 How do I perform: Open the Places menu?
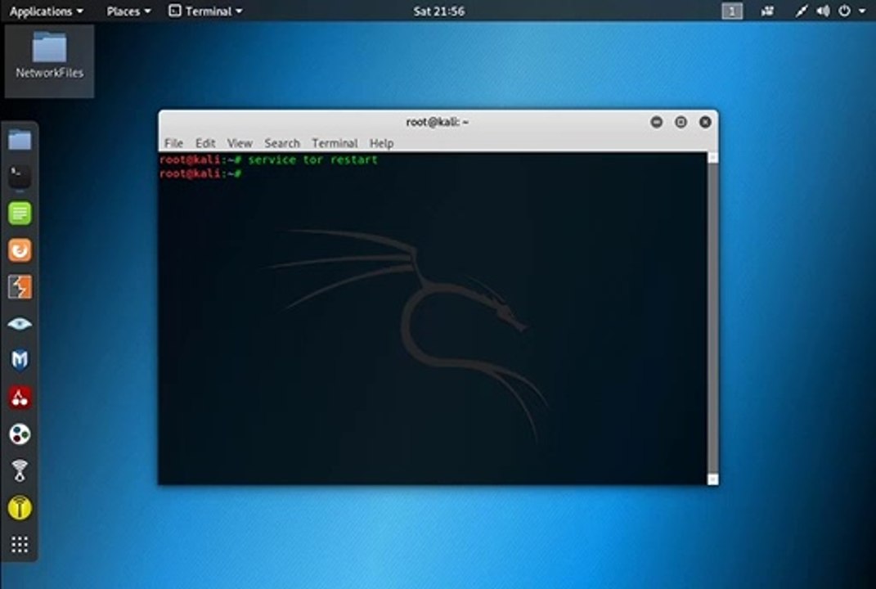click(x=128, y=11)
